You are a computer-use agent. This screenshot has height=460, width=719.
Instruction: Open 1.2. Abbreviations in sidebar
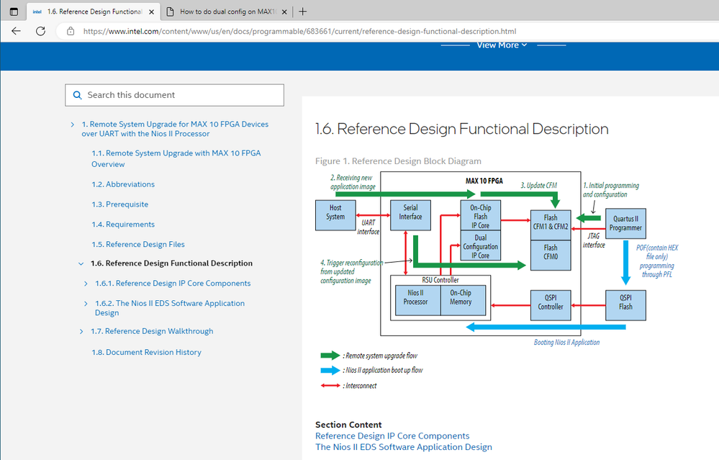pyautogui.click(x=122, y=184)
